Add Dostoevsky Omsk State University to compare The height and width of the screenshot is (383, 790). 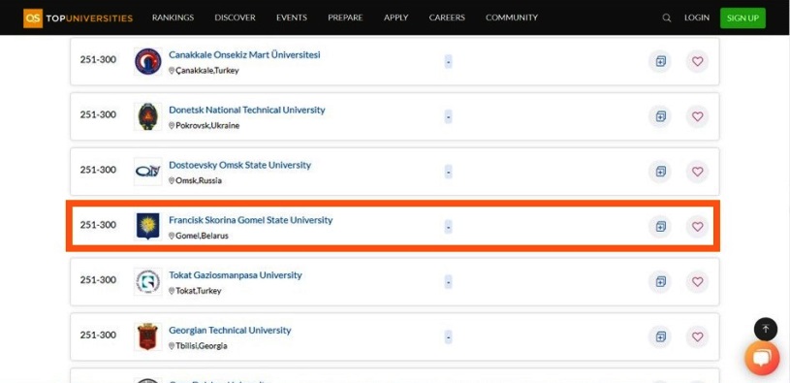pyautogui.click(x=660, y=172)
